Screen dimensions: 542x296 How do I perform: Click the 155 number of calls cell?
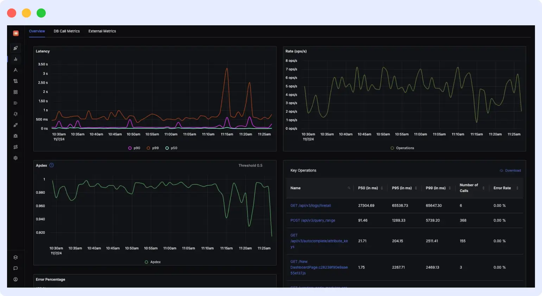click(x=462, y=241)
